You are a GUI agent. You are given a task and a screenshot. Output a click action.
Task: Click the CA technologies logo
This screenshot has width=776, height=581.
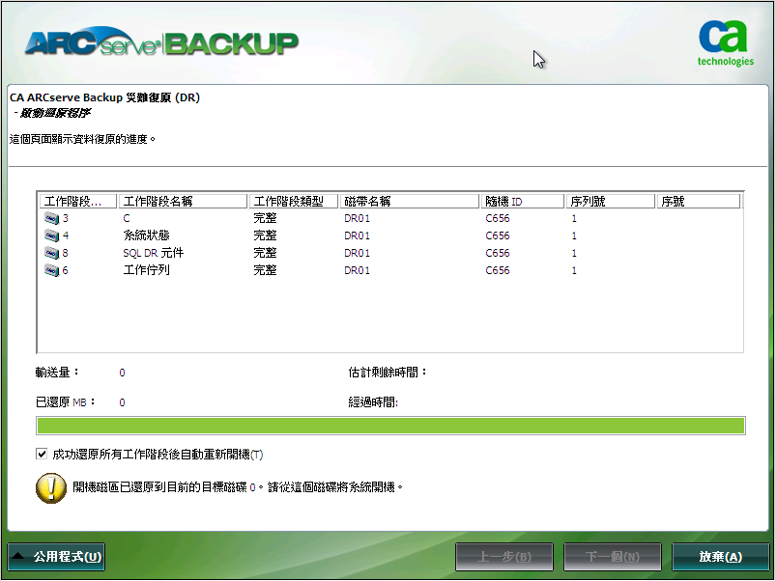pyautogui.click(x=725, y=43)
